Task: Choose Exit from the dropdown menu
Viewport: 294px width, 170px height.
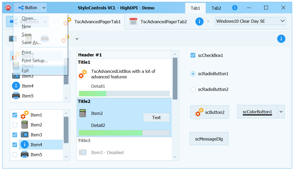Action: coord(40,71)
